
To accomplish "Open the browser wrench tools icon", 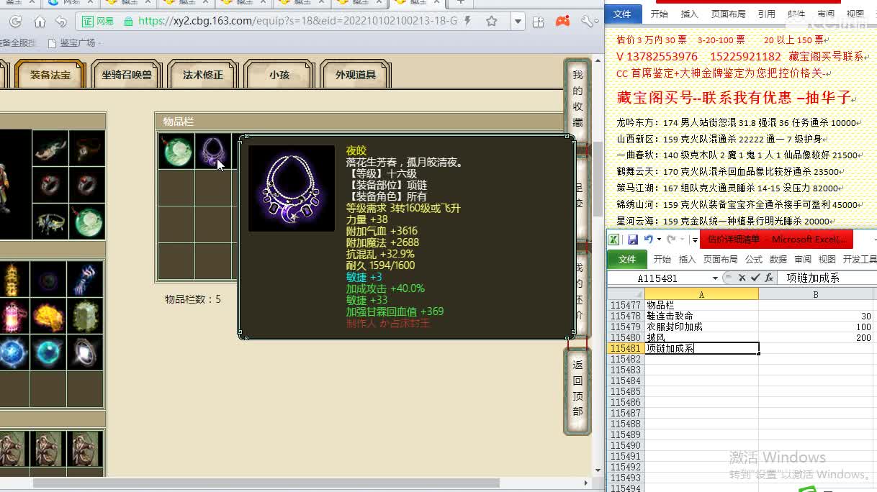I will pos(587,22).
